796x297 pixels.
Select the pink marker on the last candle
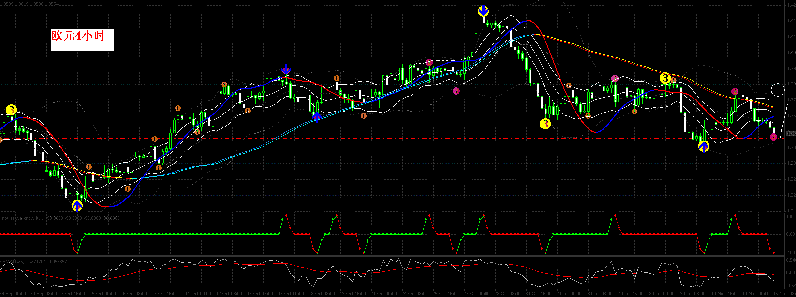[x=773, y=137]
